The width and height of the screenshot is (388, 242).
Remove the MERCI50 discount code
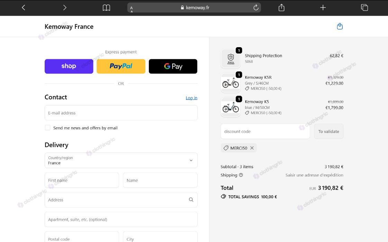tap(252, 148)
